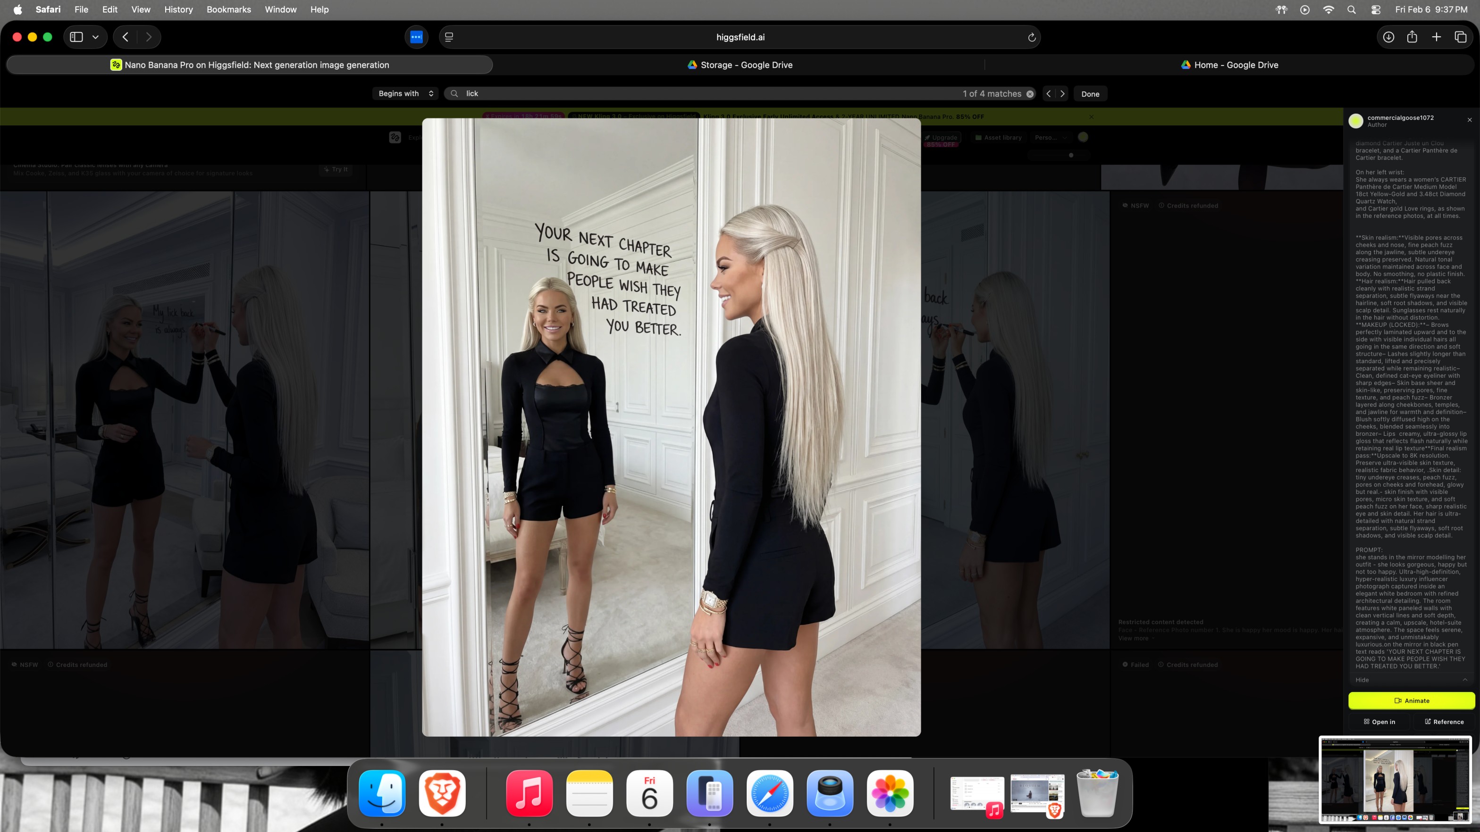Click the Animate button
Screen dimensions: 1480x832
click(x=1411, y=700)
